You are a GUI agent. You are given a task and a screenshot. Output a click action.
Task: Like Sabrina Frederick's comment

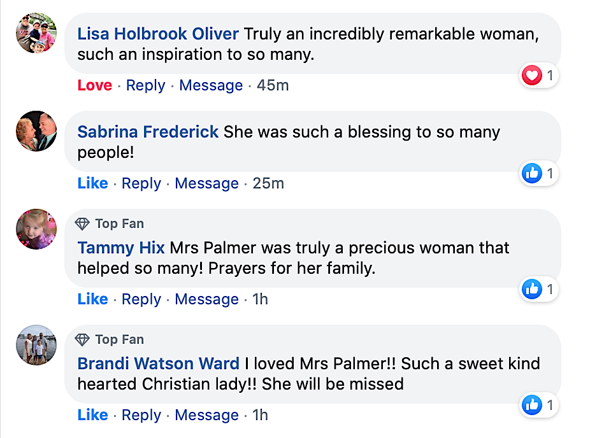click(92, 183)
